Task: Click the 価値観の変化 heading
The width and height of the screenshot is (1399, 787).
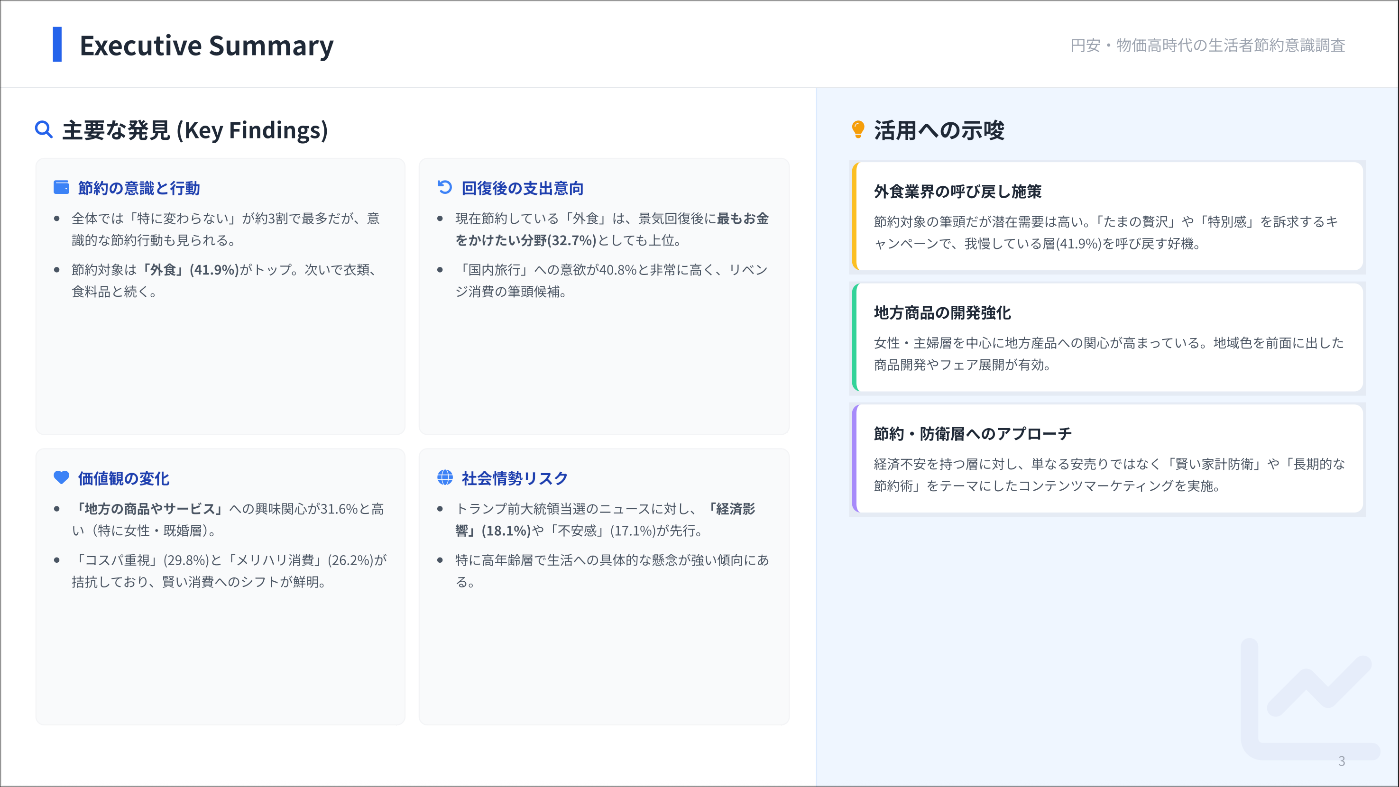Action: click(124, 479)
